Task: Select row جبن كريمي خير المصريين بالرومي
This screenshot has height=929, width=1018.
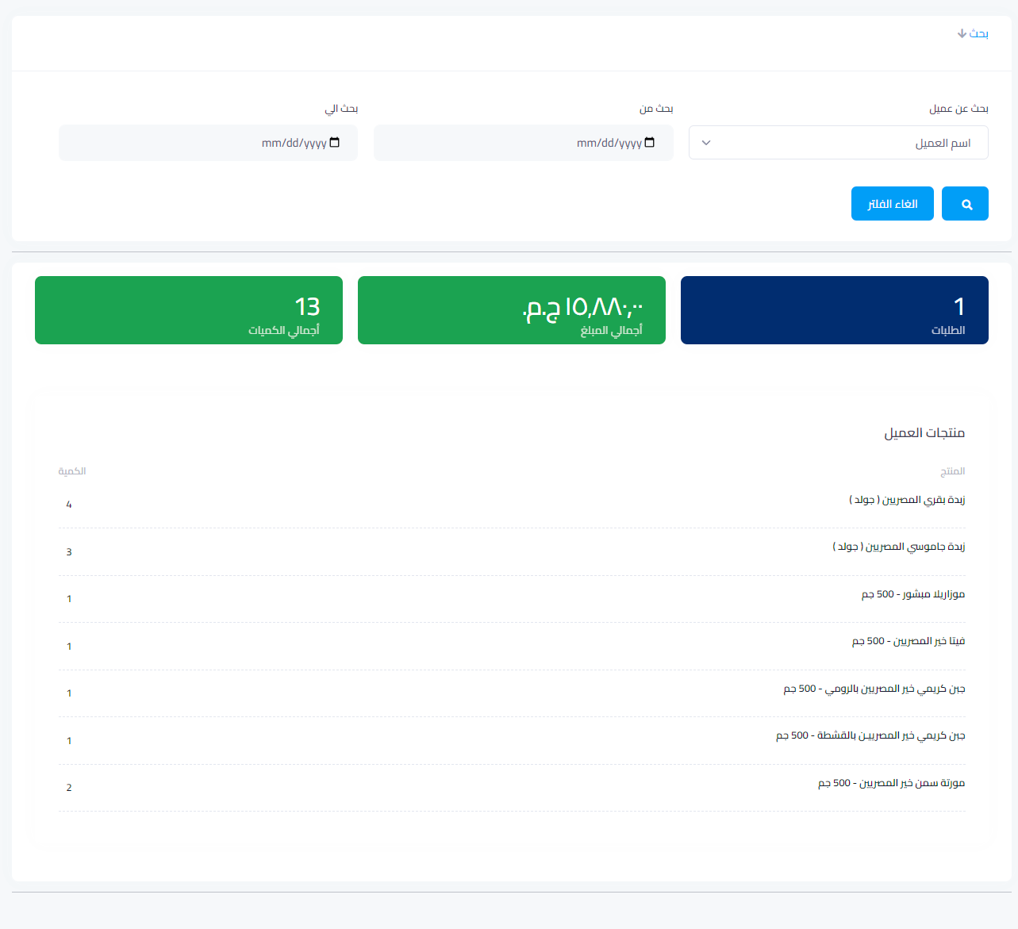Action: 512,693
